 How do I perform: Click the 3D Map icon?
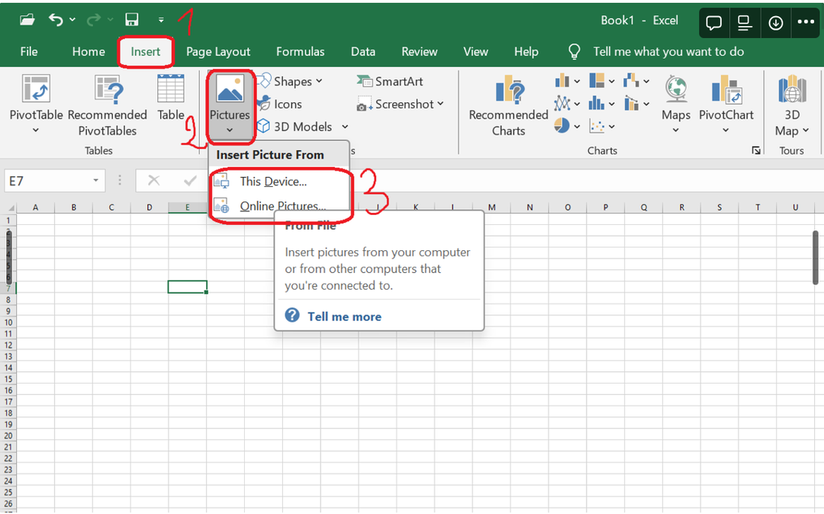792,90
